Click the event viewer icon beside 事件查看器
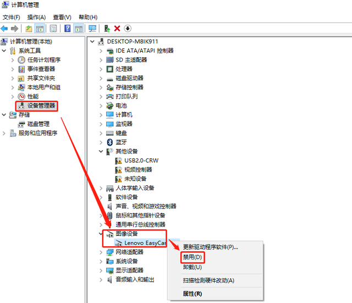Image resolution: width=352 pixels, height=303 pixels. pyautogui.click(x=21, y=69)
